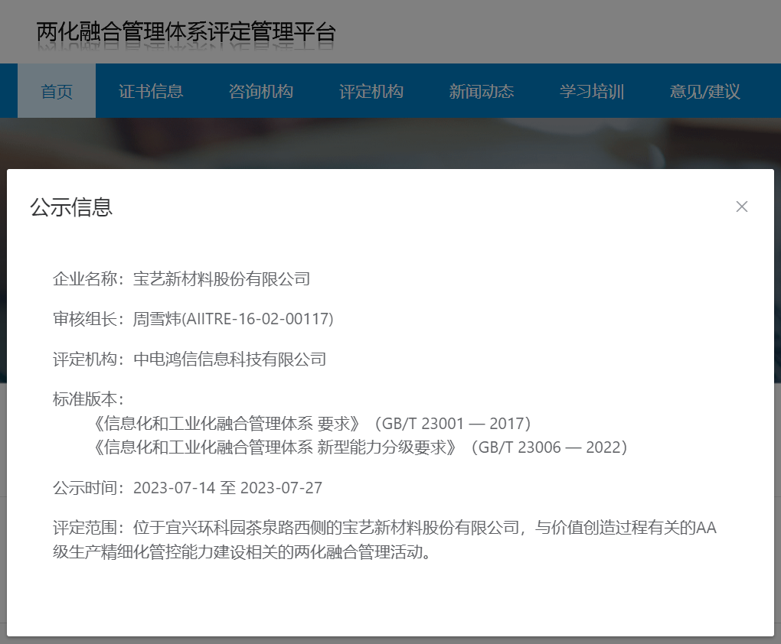Open the 评定机构 navigation item
The width and height of the screenshot is (781, 644).
tap(371, 92)
